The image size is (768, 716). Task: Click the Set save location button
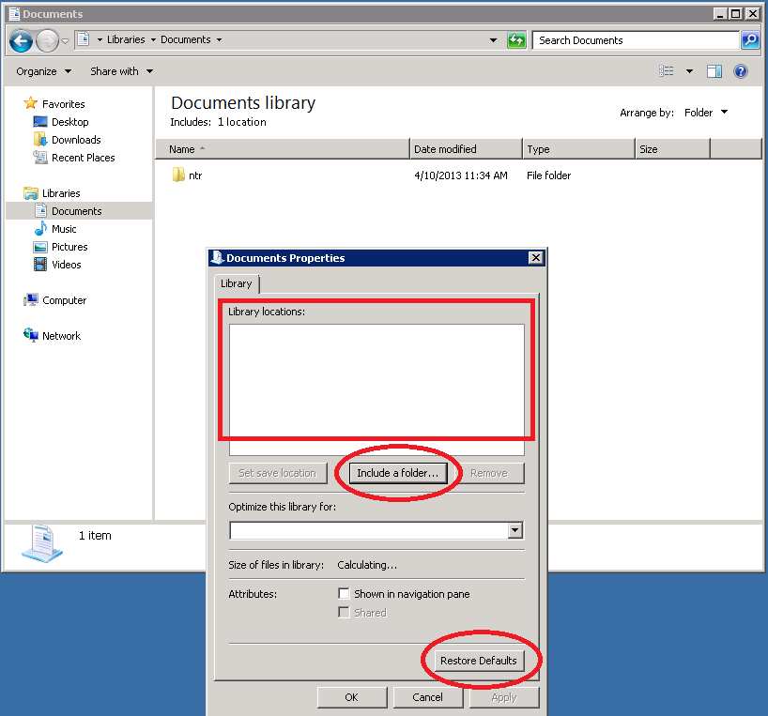[278, 473]
